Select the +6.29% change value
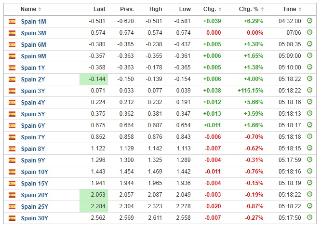The image size is (321, 228). [254, 21]
